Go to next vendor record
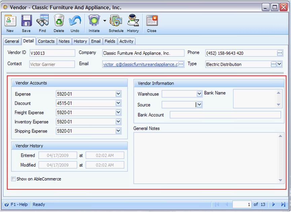 click(274, 204)
